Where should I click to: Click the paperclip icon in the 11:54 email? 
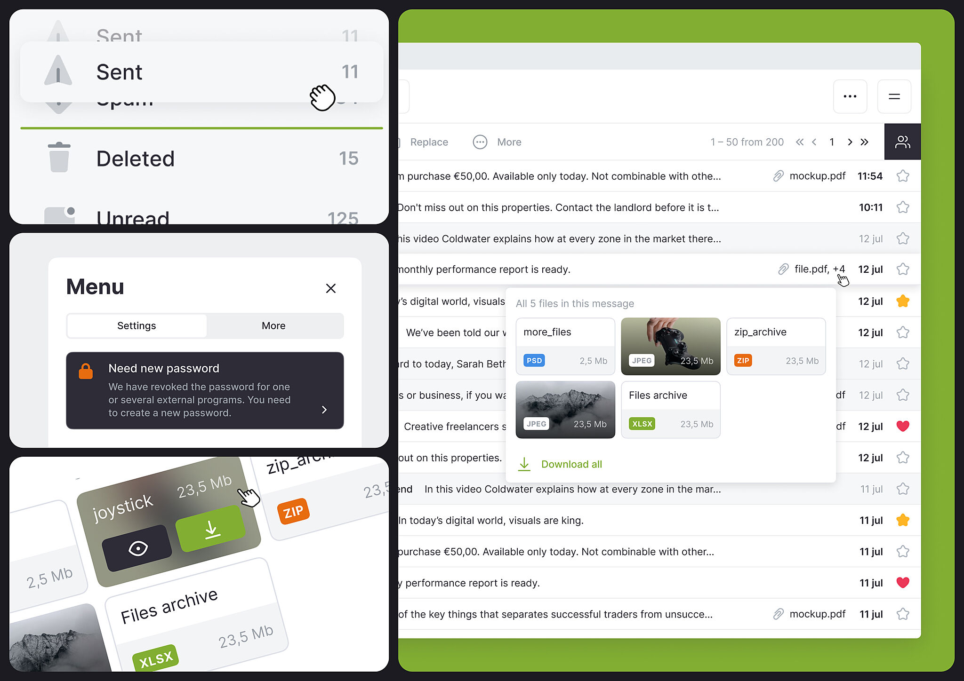click(779, 176)
